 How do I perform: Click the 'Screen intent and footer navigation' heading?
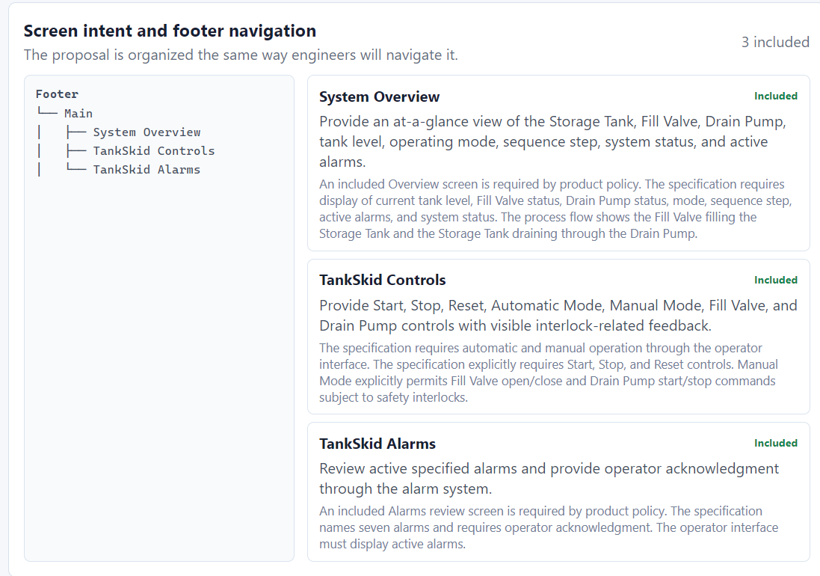pos(170,31)
